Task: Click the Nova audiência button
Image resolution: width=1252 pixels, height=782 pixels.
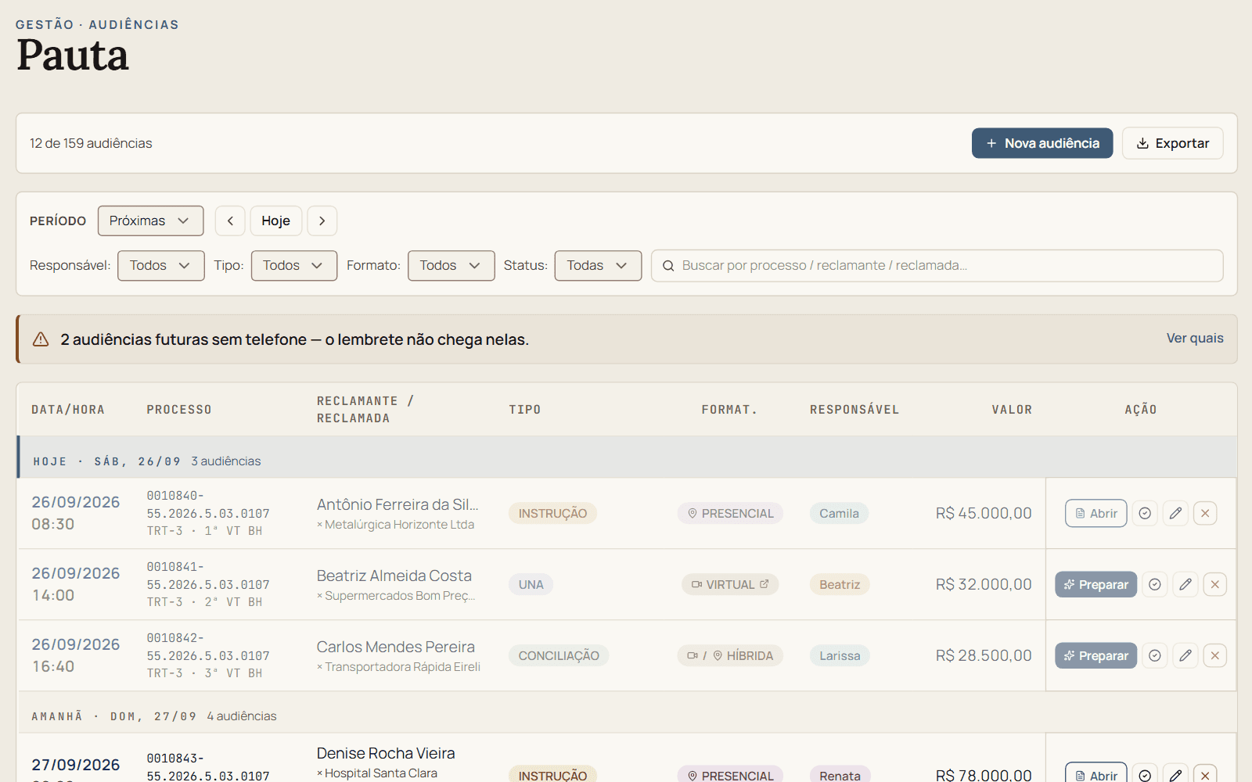Action: tap(1042, 143)
